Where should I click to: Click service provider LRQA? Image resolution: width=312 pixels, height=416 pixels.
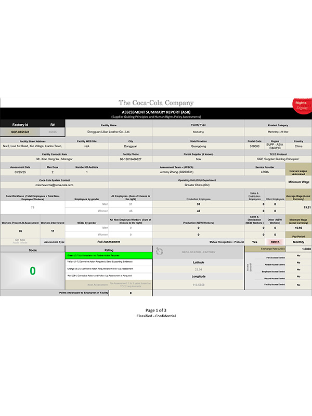point(265,172)
